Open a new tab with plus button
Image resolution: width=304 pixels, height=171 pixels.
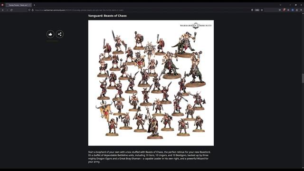click(x=34, y=5)
